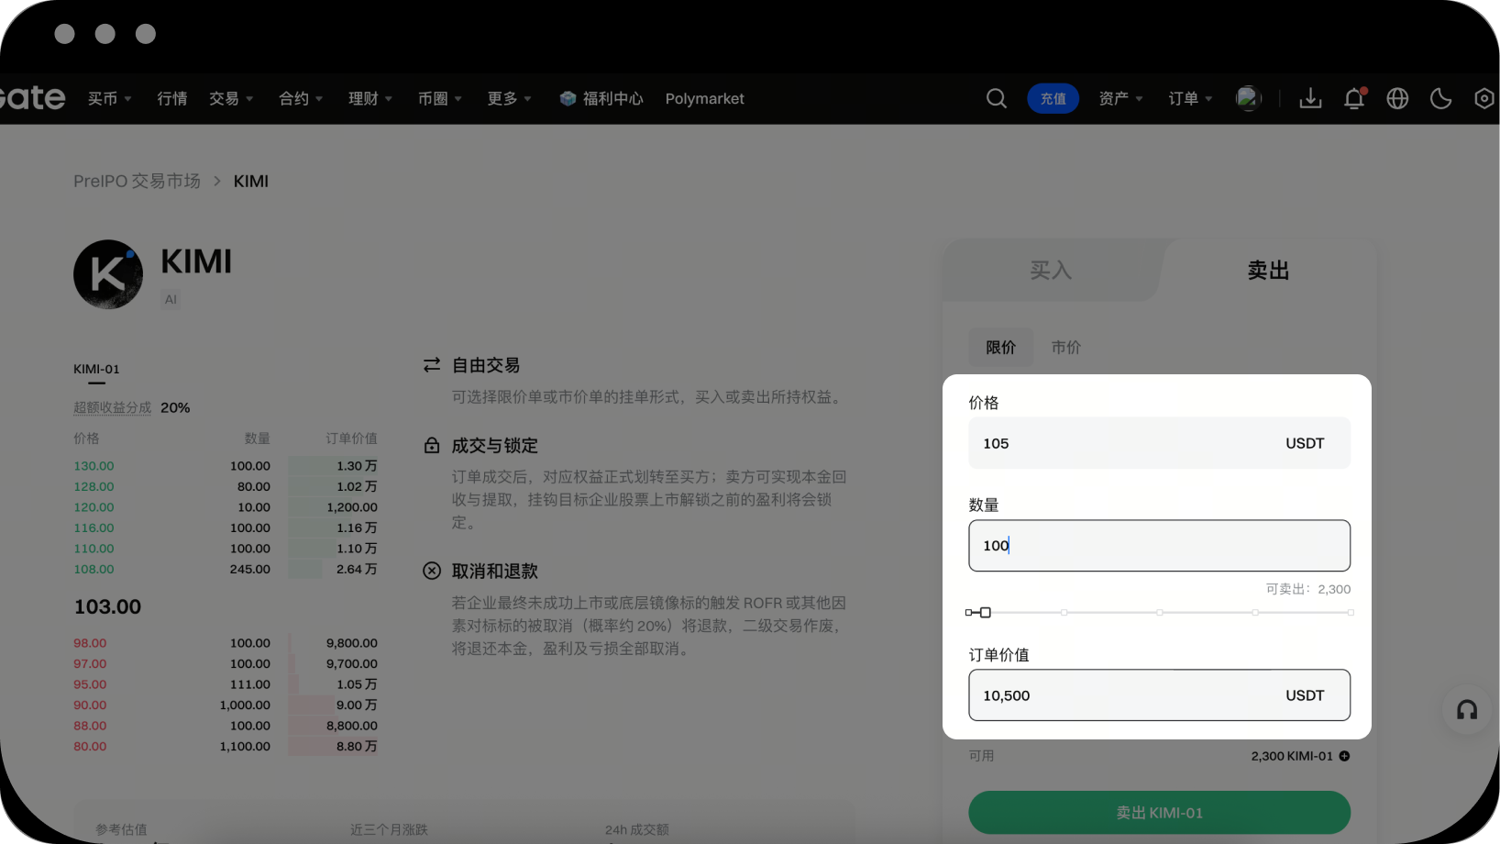
Task: Click KIMI in the breadcrumb
Action: coord(251,181)
